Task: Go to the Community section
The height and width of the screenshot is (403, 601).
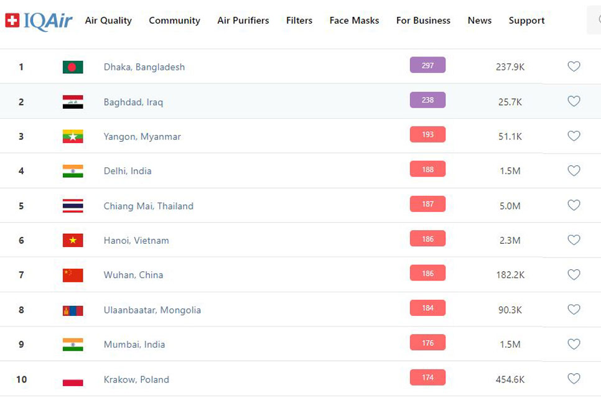Action: (174, 21)
